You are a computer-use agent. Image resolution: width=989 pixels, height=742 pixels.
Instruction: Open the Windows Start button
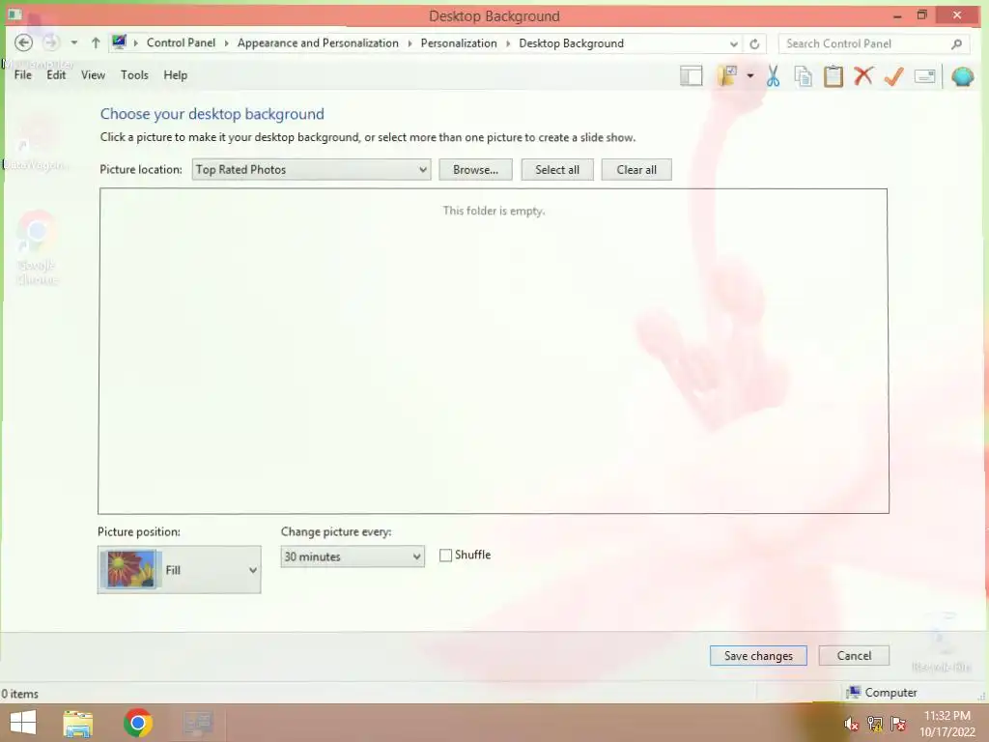point(23,723)
